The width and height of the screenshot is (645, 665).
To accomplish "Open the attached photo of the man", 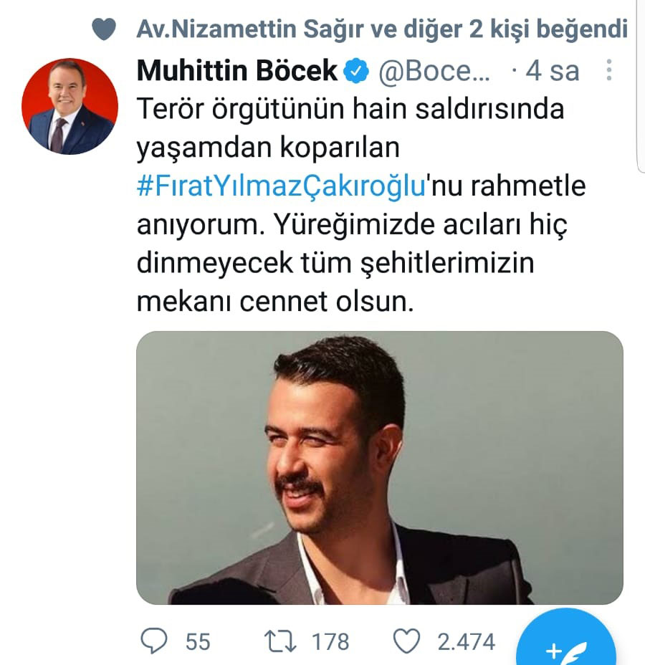I will (379, 467).
